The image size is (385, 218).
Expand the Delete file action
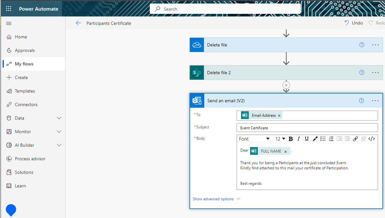click(286, 45)
